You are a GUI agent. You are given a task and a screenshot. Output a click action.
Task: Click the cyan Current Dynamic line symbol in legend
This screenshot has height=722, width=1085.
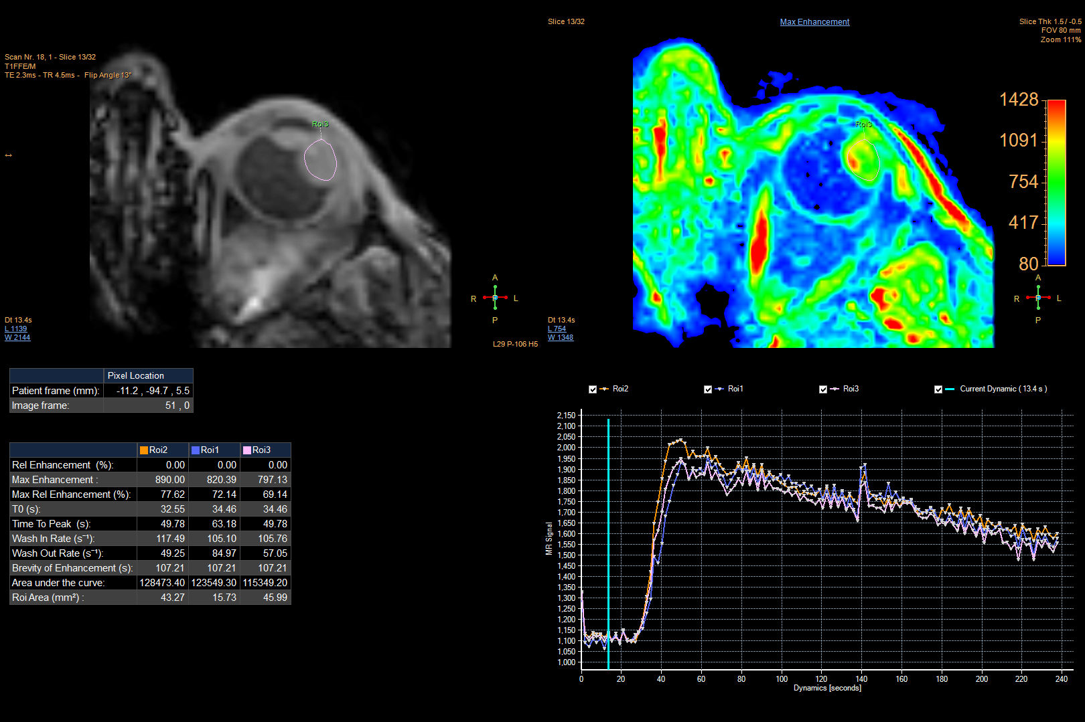click(949, 388)
